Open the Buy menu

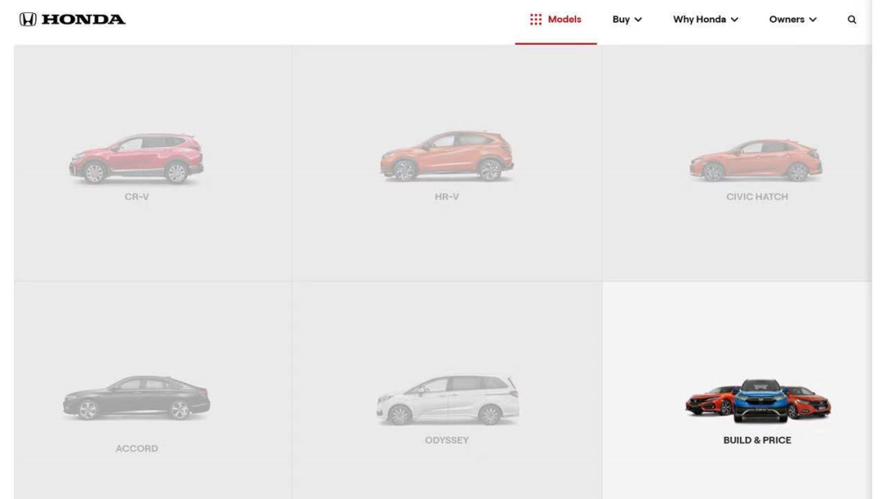[627, 20]
